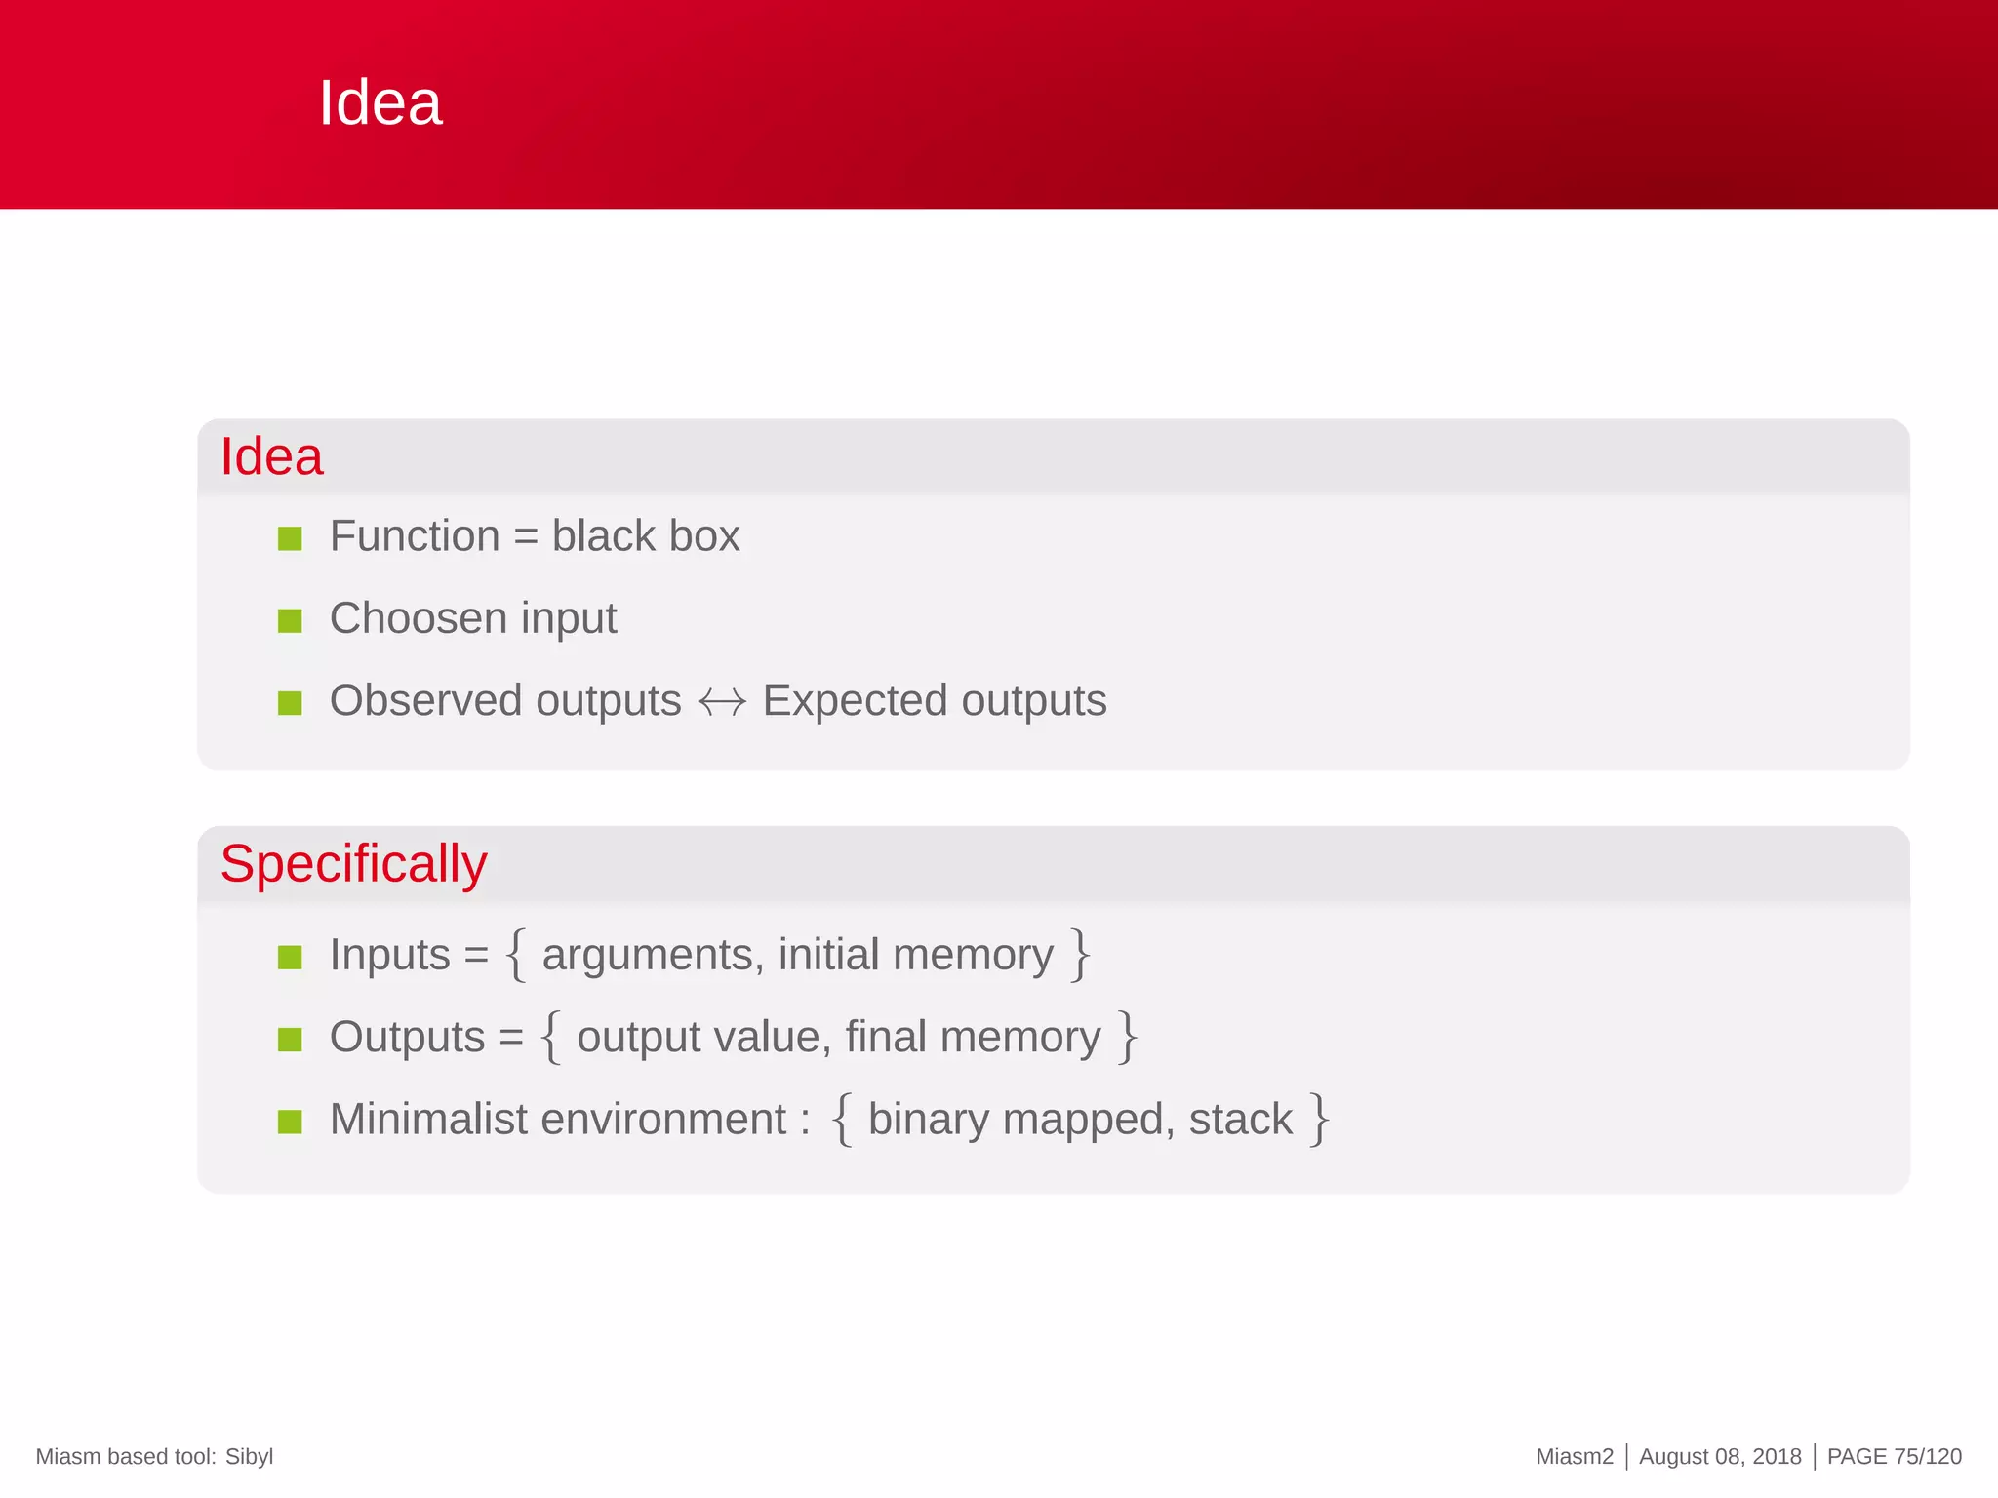This screenshot has height=1498, width=1998.
Task: Click footer label 'Miasm2'
Action: (1575, 1457)
